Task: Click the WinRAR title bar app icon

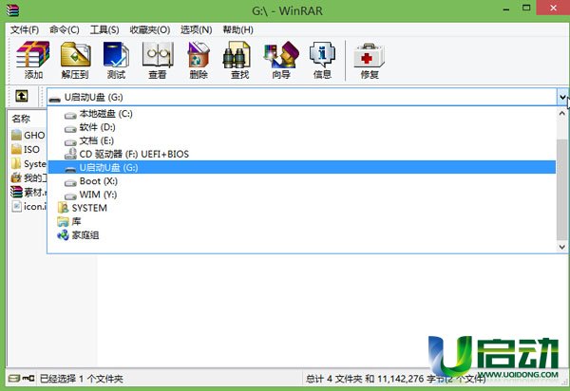Action: pyautogui.click(x=12, y=10)
